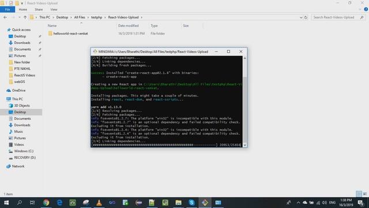Open Skype from the taskbar
Image resolution: width=369 pixels, height=208 pixels.
191,203
